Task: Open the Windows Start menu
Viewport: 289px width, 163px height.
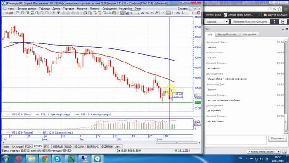Action: click(5, 159)
